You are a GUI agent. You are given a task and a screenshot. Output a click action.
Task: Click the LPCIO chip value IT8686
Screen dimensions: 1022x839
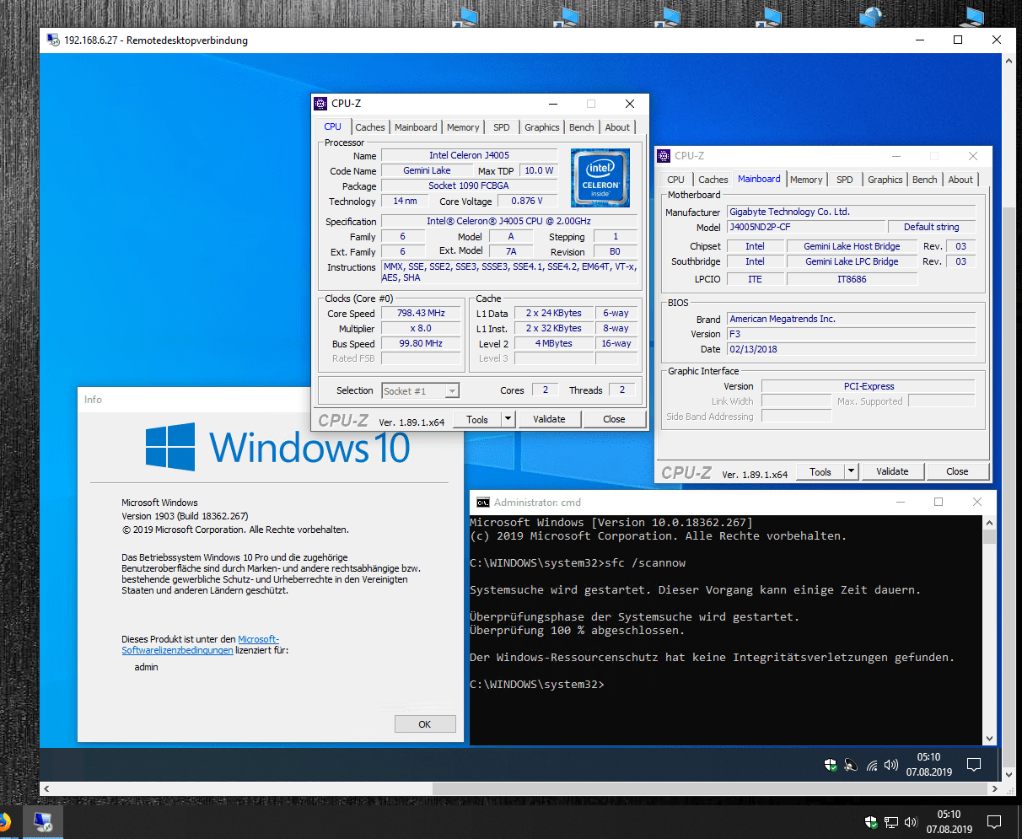pos(852,279)
